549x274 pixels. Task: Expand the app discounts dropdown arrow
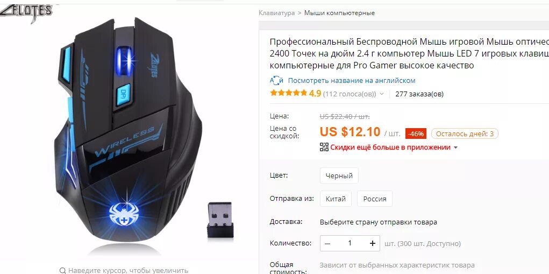pyautogui.click(x=455, y=147)
